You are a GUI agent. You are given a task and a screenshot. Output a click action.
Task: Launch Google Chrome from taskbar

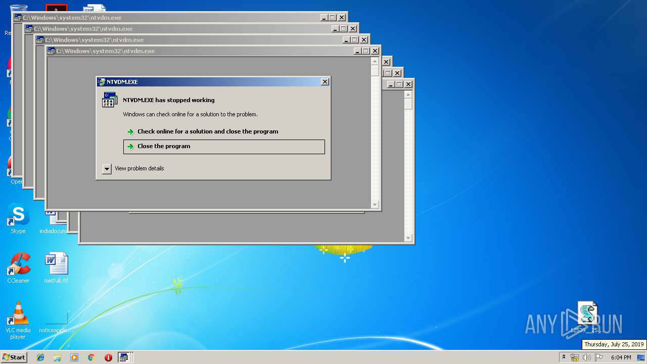click(x=91, y=357)
